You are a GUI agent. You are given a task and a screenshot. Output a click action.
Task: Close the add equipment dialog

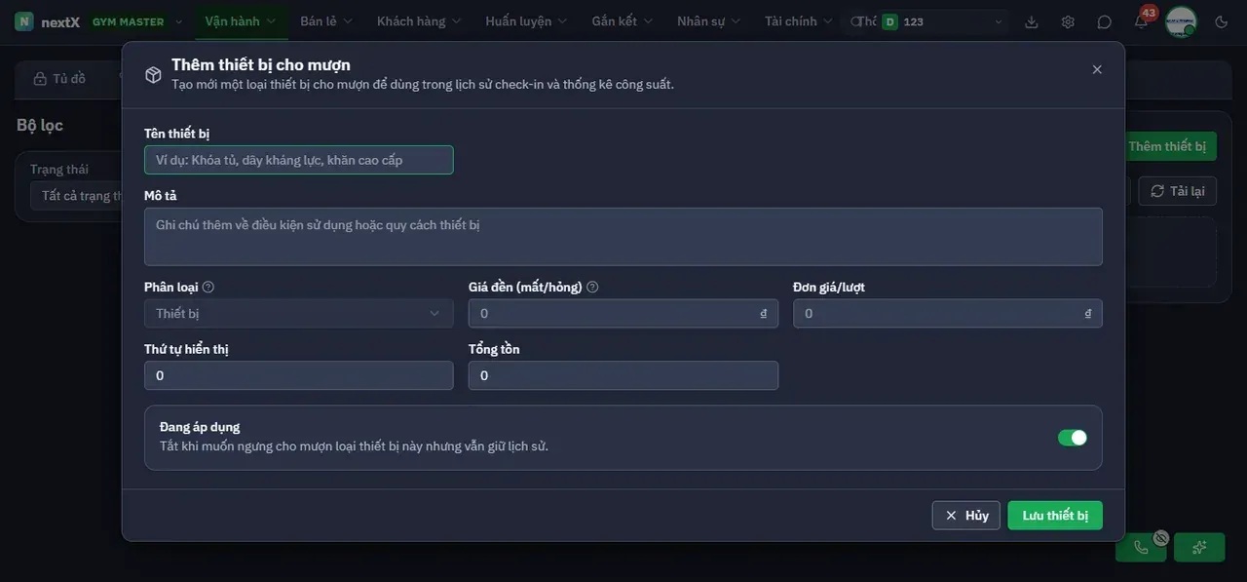point(1097,69)
